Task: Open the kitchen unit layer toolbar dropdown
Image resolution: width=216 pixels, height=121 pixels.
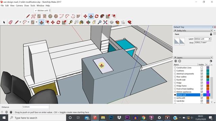Action: [50, 10]
